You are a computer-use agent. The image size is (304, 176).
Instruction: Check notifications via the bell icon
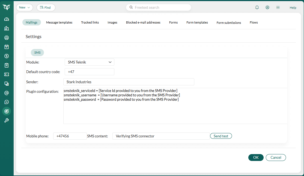pos(257,7)
